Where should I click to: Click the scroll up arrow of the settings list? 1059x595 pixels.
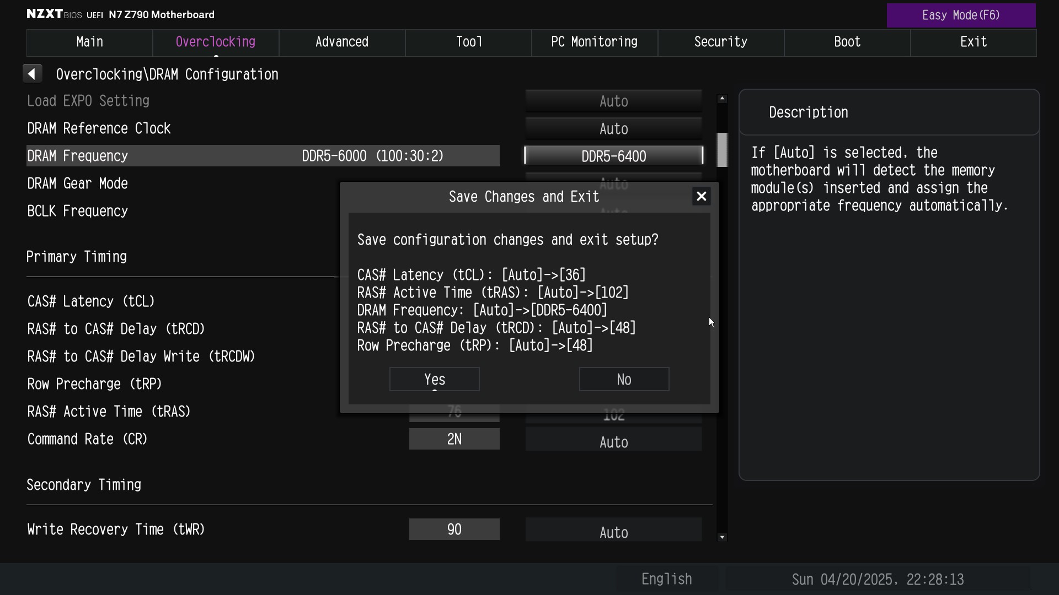point(722,99)
